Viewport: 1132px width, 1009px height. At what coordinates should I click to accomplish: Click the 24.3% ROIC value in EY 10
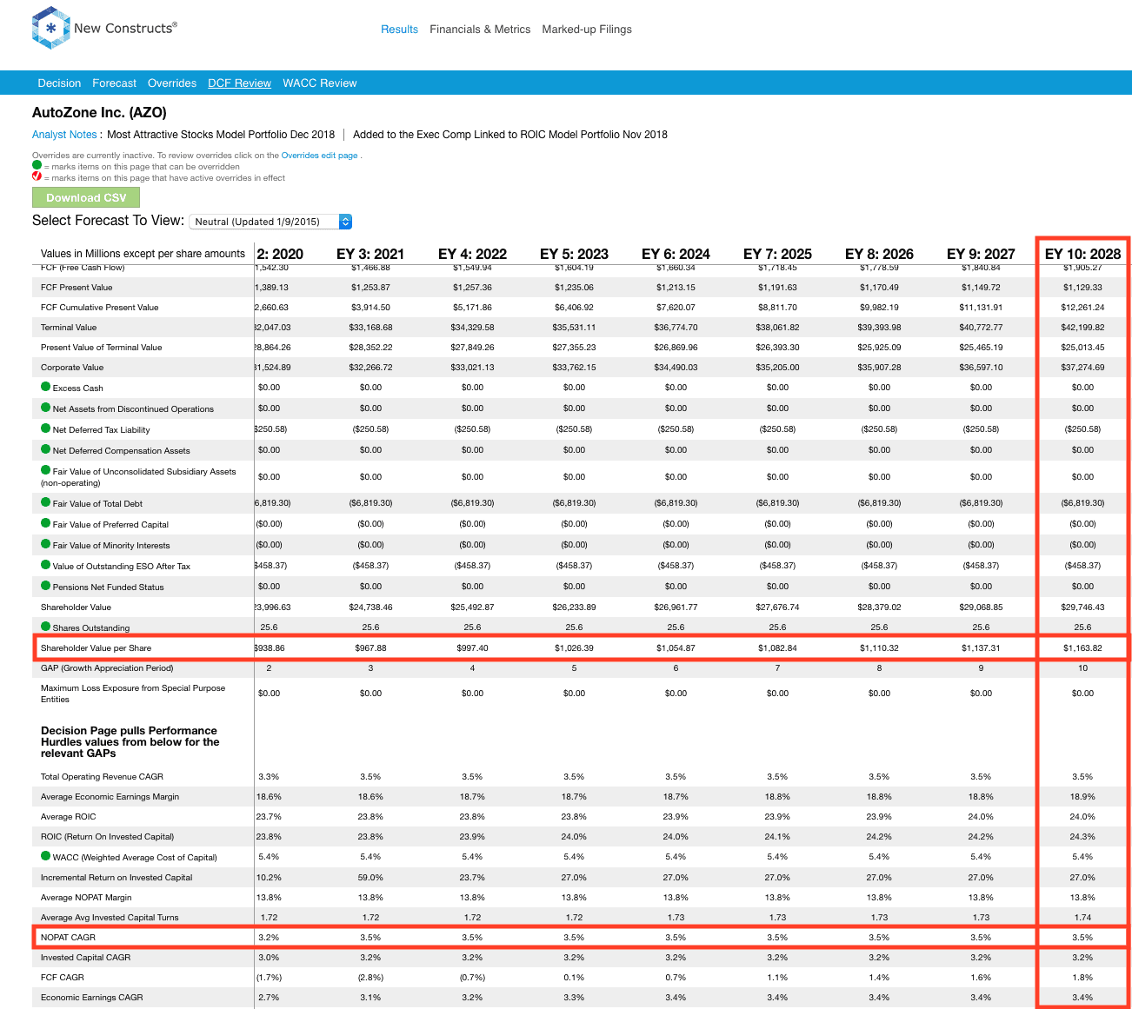pyautogui.click(x=1082, y=837)
